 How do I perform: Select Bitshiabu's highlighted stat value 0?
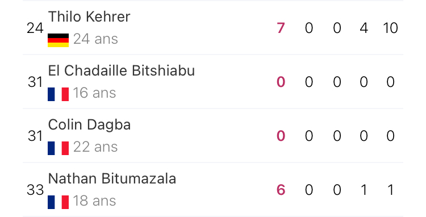281,82
